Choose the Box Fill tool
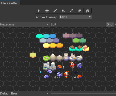 (x=63, y=11)
